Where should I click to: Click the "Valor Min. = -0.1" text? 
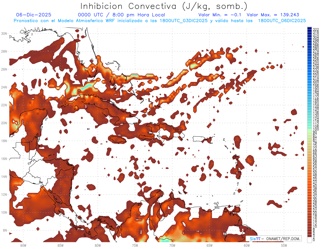point(220,15)
